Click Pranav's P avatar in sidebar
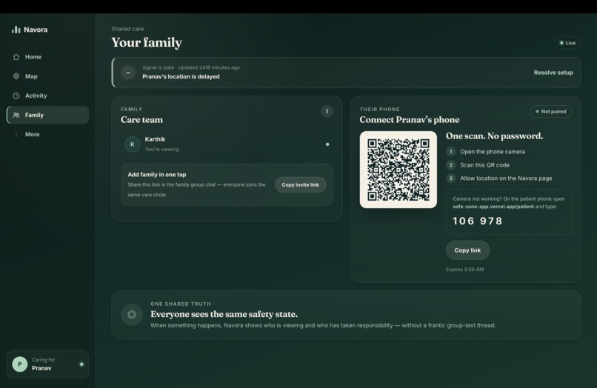Viewport: 597px width, 388px height. [20, 364]
